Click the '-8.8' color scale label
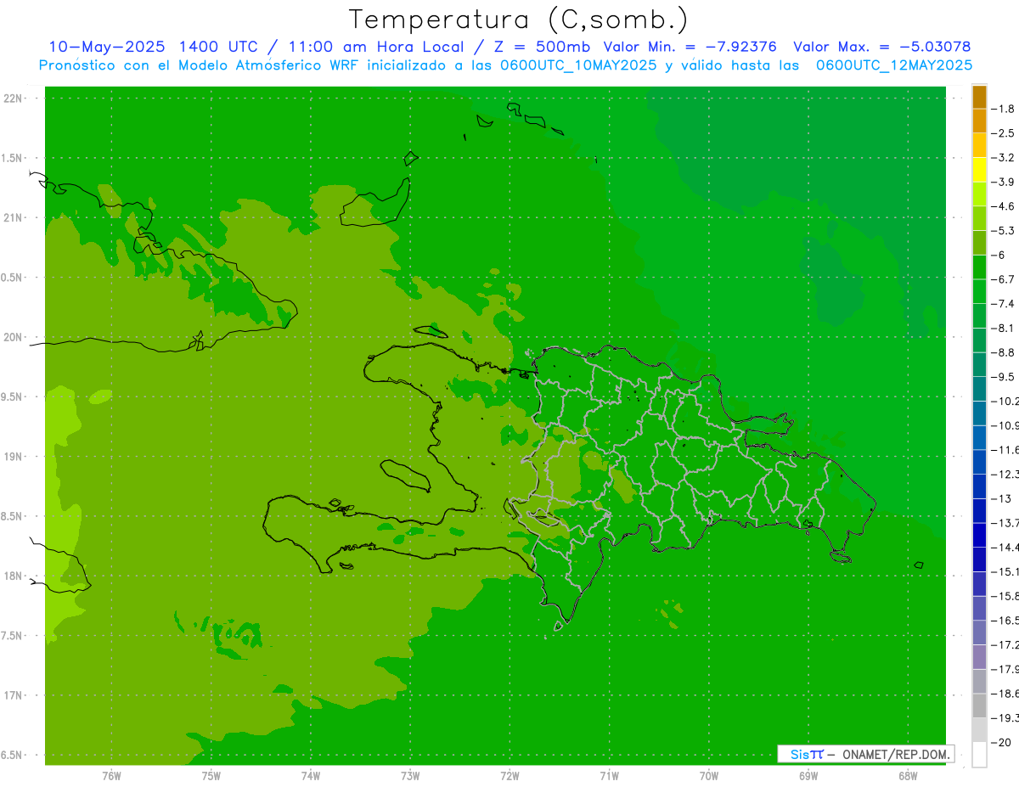1019x787 pixels. (1003, 352)
